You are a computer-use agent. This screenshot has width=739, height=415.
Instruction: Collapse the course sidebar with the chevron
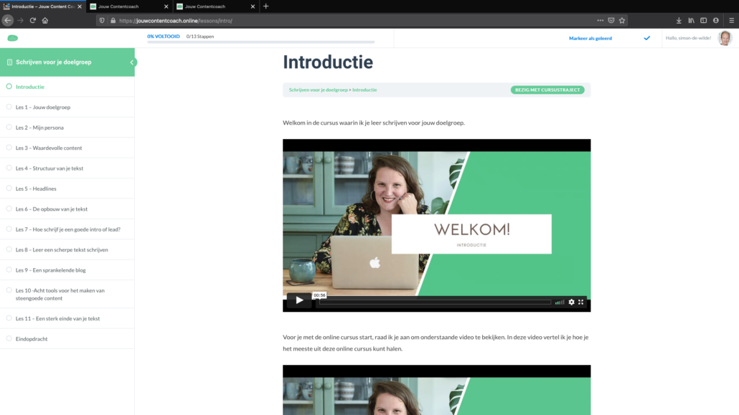coord(132,62)
